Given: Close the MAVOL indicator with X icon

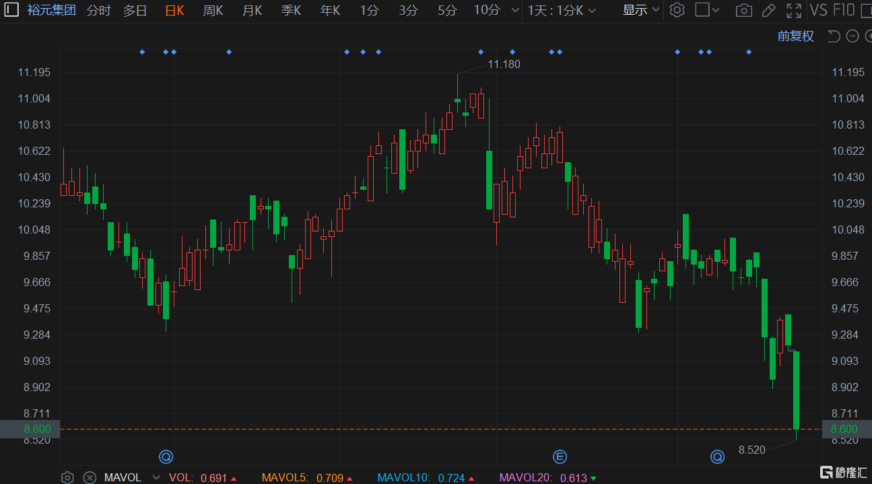Looking at the screenshot, I should click(x=90, y=477).
